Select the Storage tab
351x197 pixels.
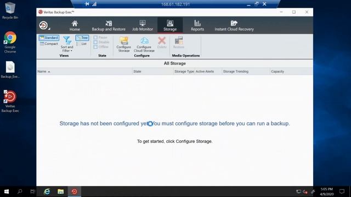170,26
